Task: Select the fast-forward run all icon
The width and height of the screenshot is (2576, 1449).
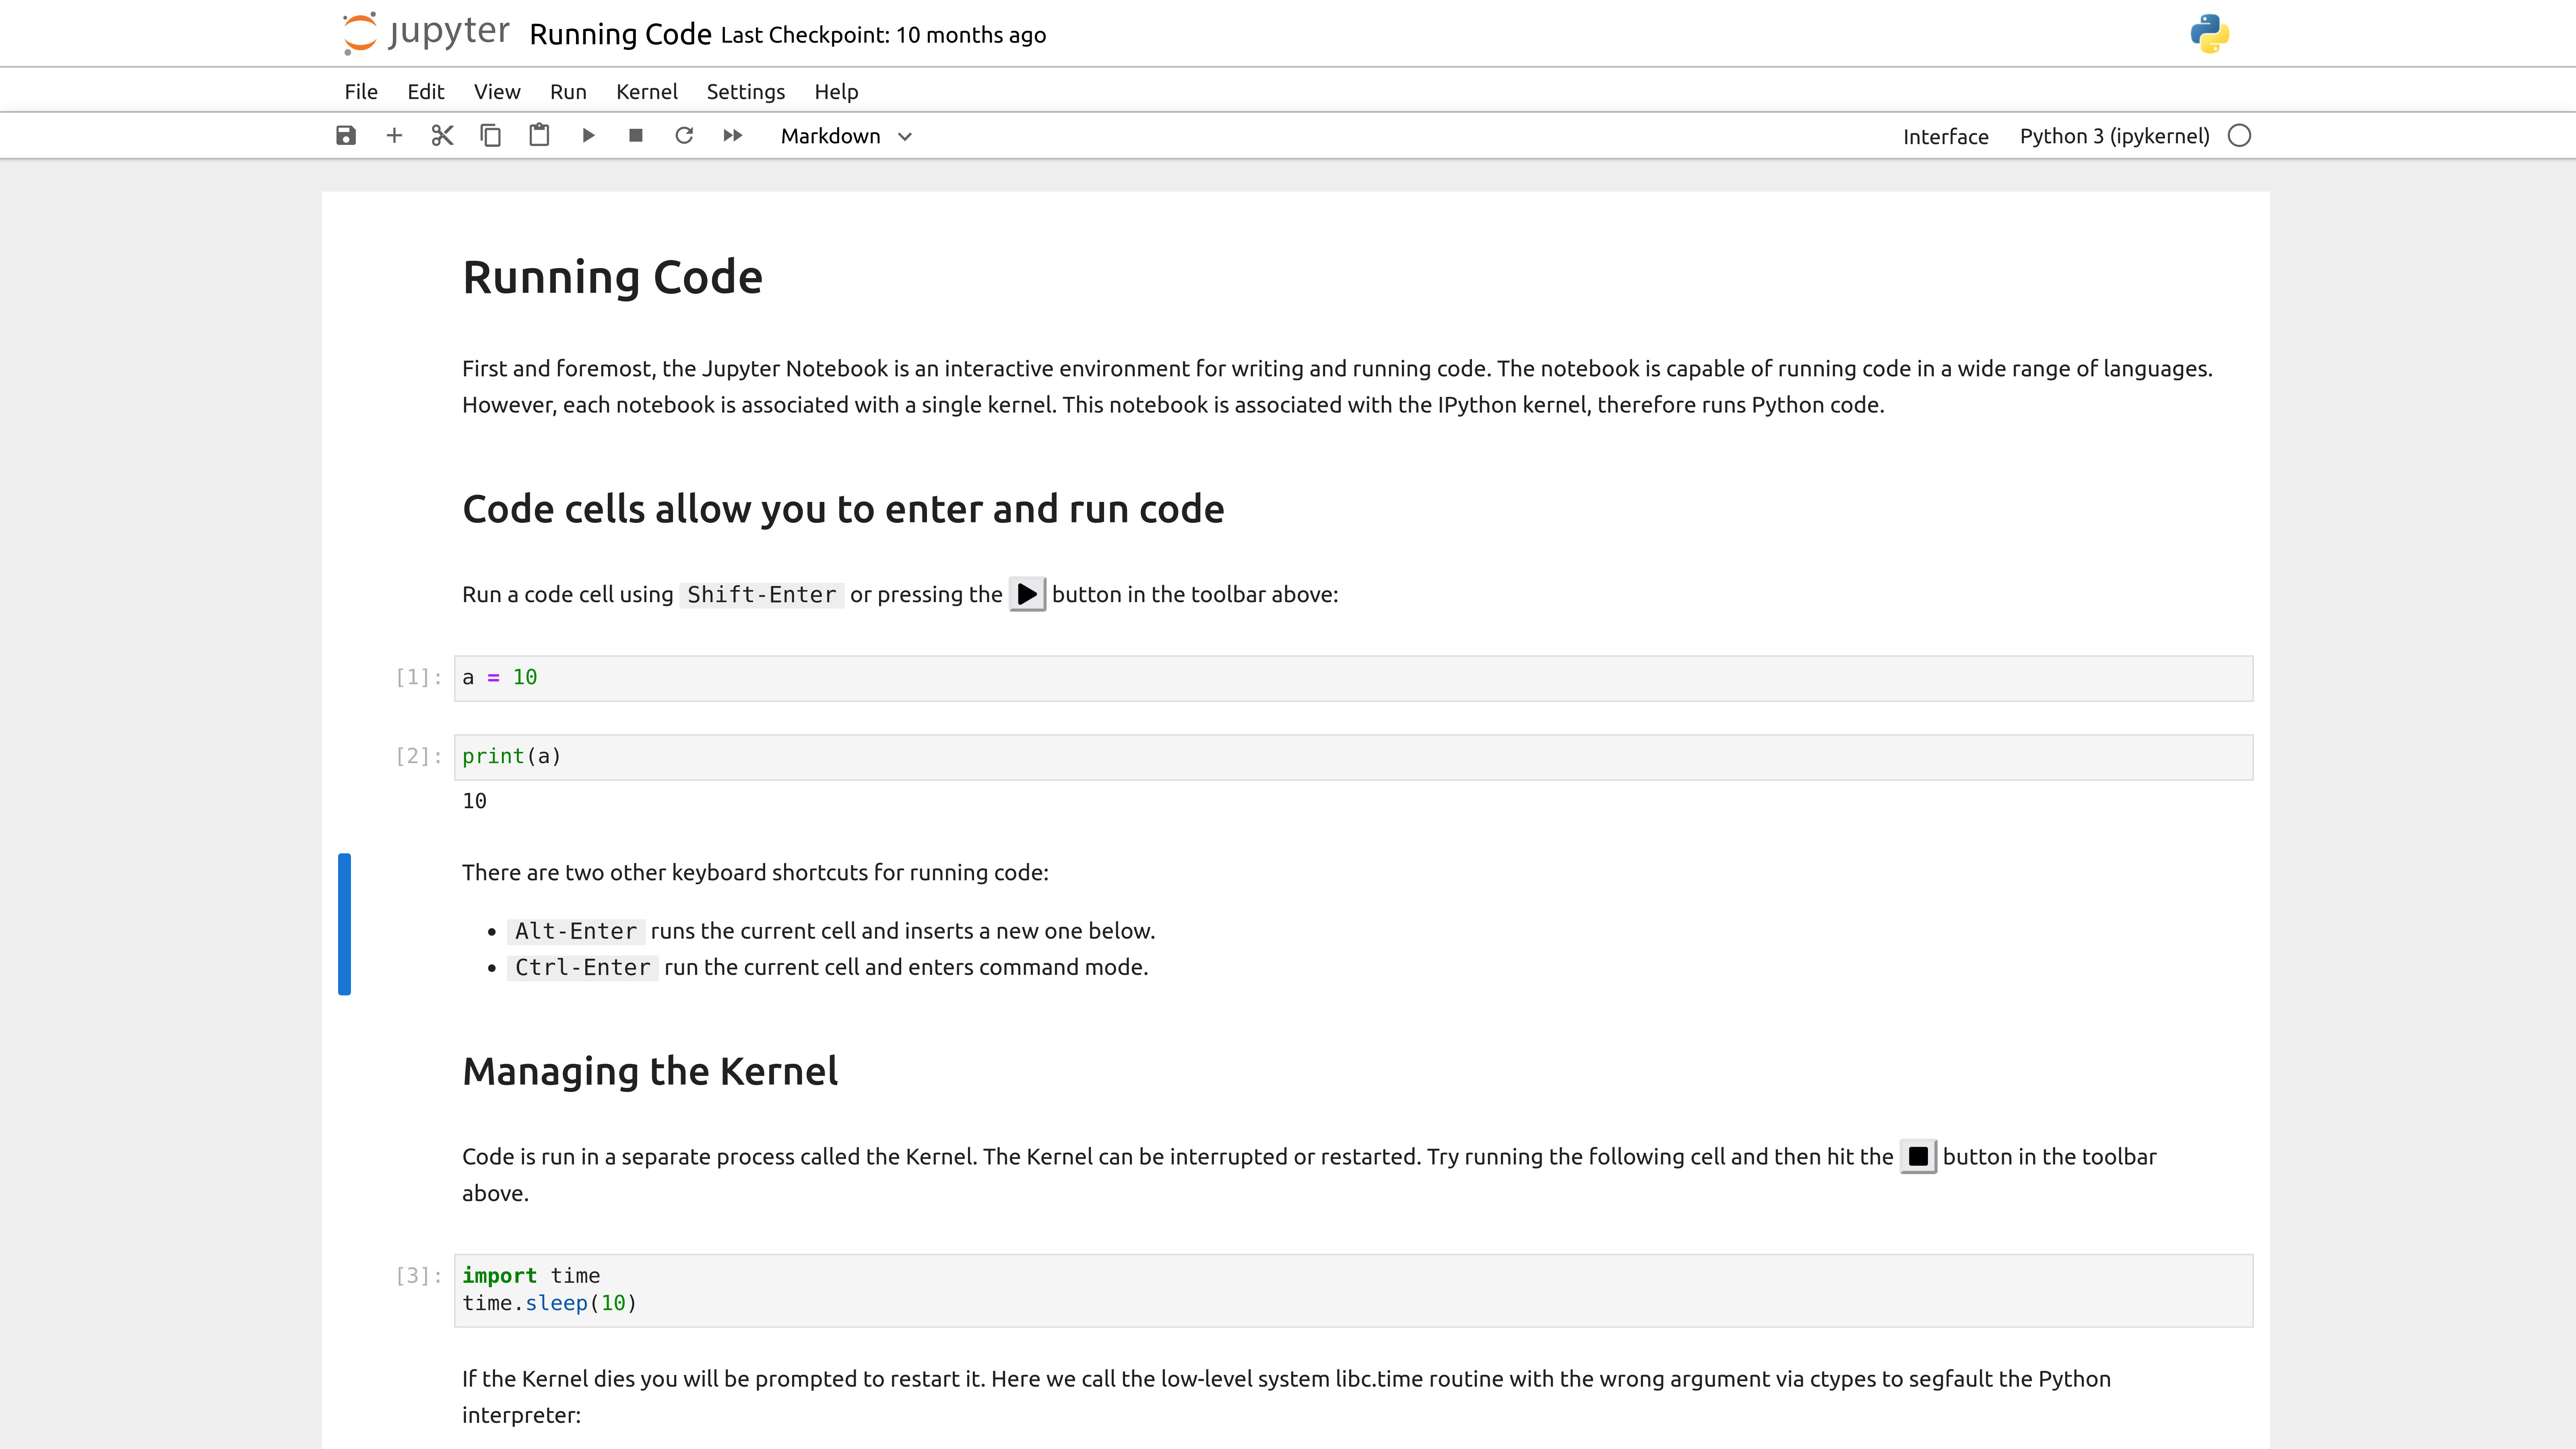Action: click(733, 136)
